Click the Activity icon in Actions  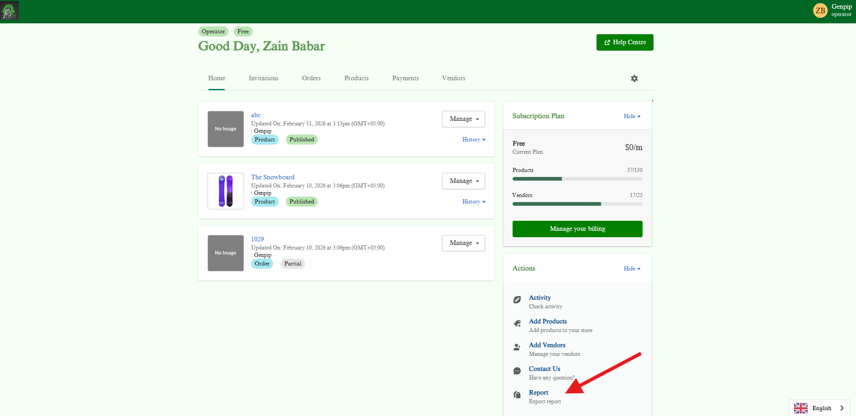(517, 300)
